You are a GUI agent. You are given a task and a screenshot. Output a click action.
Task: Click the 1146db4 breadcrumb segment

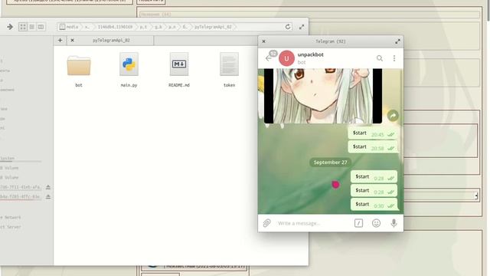click(115, 27)
